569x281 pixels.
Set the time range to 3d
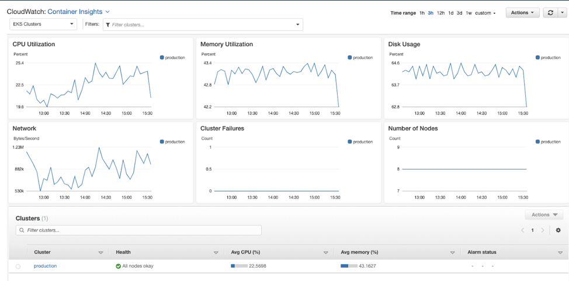click(459, 13)
